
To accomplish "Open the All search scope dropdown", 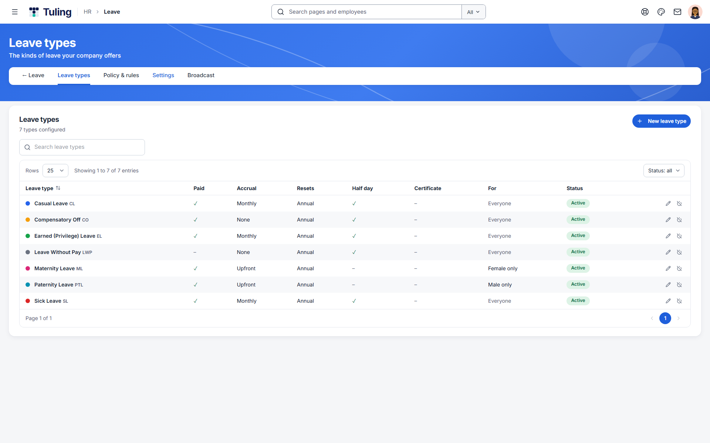I will coord(473,12).
